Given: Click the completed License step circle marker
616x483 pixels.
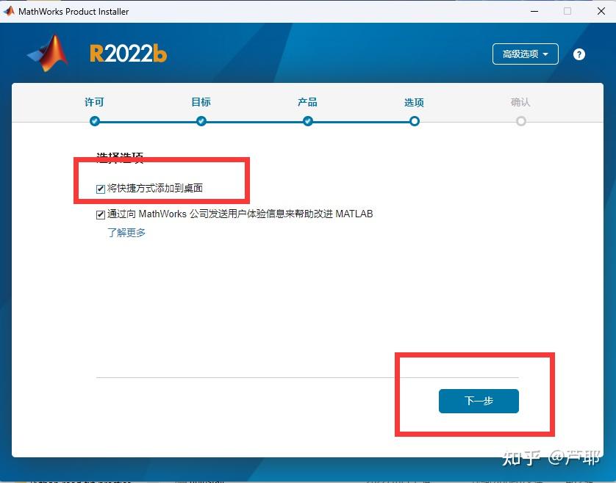Looking at the screenshot, I should click(95, 121).
